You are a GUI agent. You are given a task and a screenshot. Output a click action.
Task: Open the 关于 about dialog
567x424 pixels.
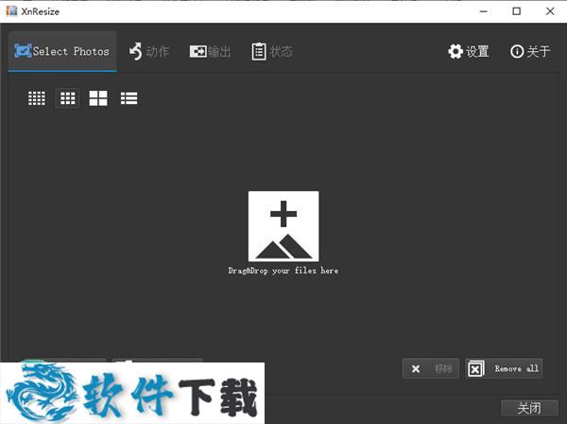(x=530, y=51)
